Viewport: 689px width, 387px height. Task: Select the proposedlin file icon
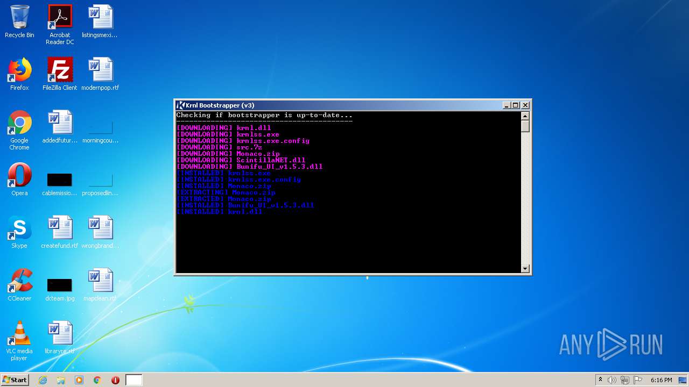click(x=100, y=184)
